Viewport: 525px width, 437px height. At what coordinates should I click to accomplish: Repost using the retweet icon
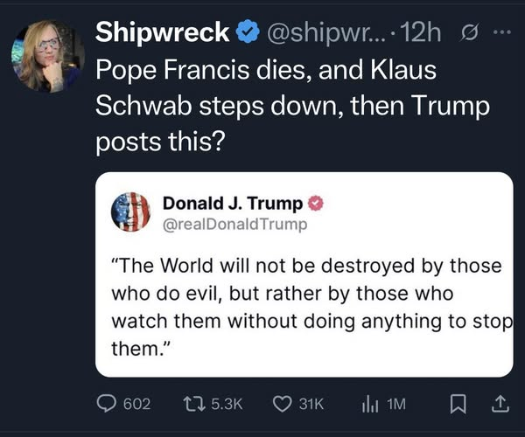tap(192, 404)
